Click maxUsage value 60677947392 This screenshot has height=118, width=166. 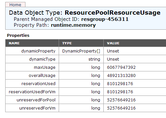tap(121, 67)
